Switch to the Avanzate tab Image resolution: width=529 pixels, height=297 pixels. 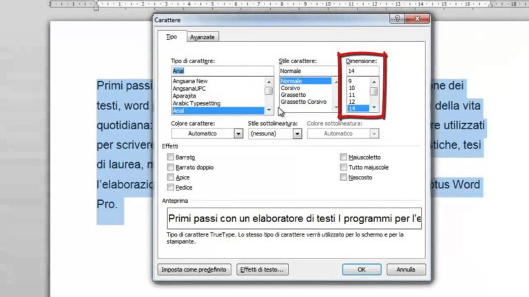[x=202, y=37]
